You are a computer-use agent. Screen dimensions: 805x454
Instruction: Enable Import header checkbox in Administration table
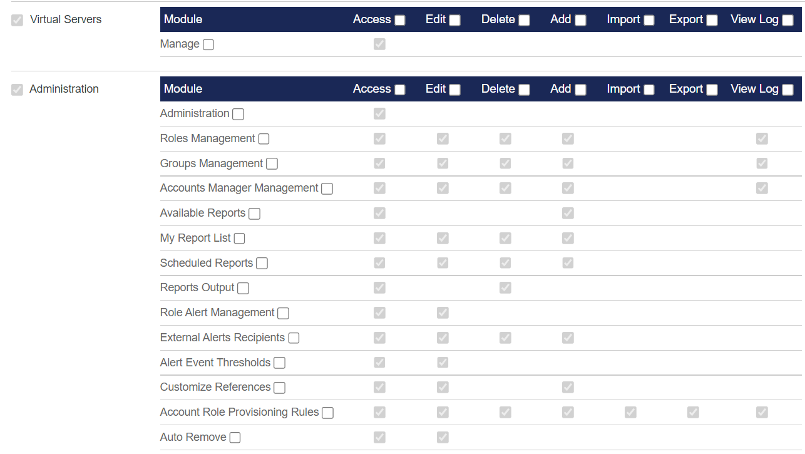pos(649,90)
